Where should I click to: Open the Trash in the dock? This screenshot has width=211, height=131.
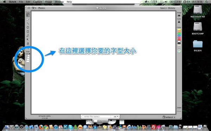pyautogui.click(x=205, y=127)
